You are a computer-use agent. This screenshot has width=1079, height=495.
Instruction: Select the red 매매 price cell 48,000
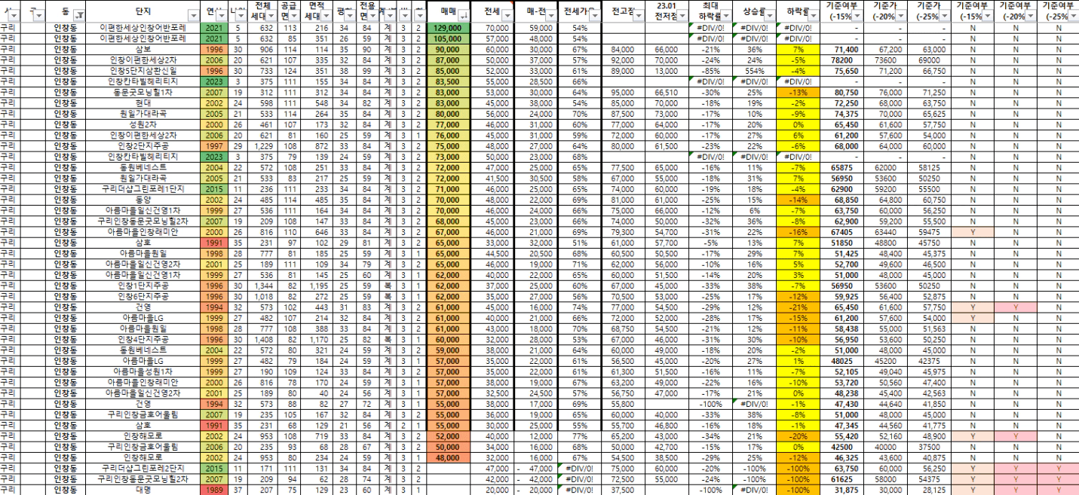coord(448,457)
